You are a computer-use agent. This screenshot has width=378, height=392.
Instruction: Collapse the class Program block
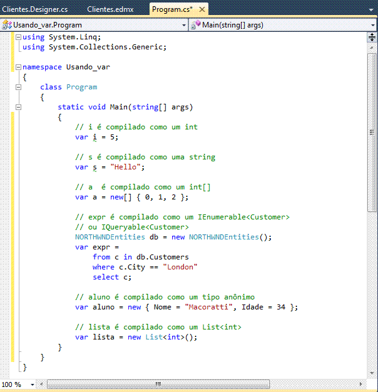(18, 88)
